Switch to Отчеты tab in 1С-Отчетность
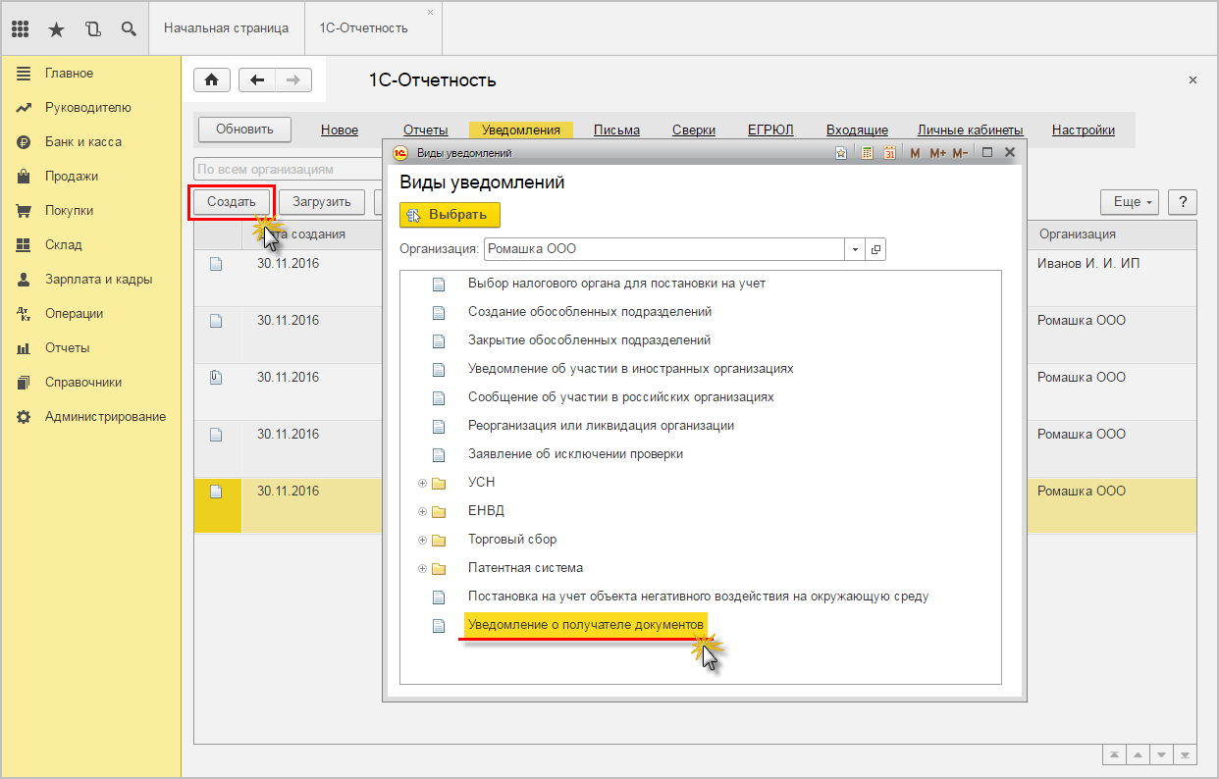The width and height of the screenshot is (1219, 779). [x=426, y=130]
